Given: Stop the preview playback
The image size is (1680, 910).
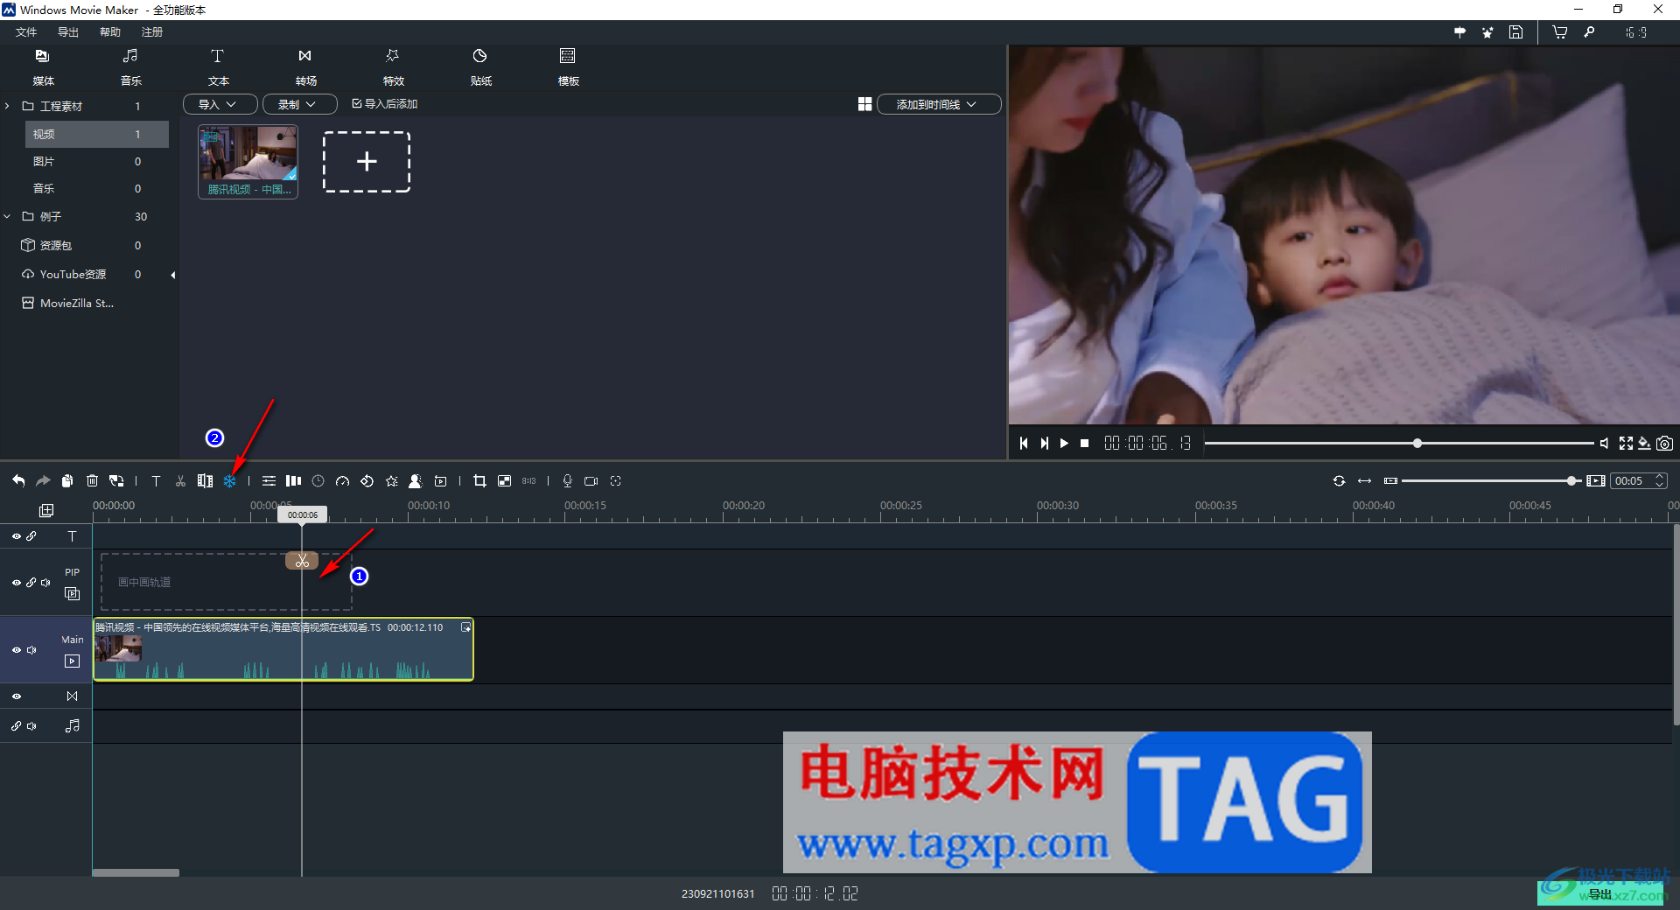Looking at the screenshot, I should coord(1085,444).
